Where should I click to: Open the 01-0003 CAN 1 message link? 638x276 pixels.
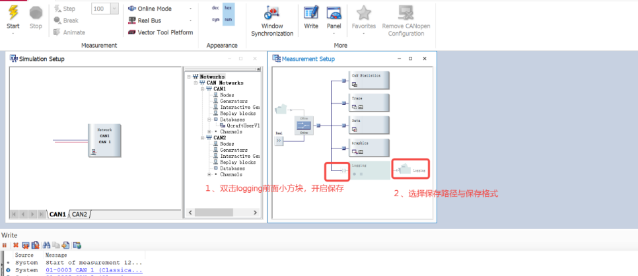pyautogui.click(x=94, y=270)
